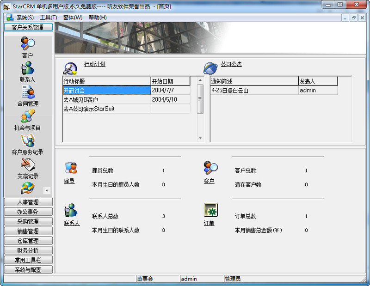
Task: Click the menu bar app icon left of 系统
Action: 10,17
